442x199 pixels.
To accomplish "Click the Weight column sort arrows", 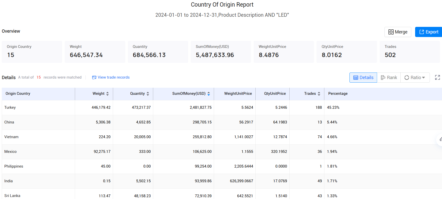I will coord(108,94).
